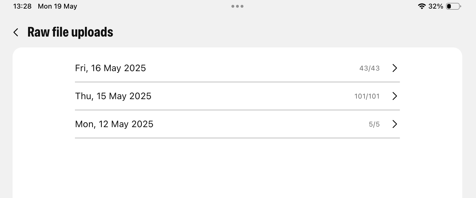The height and width of the screenshot is (198, 476).
Task: Tap Mon 19 May in the status bar
Action: 57,6
